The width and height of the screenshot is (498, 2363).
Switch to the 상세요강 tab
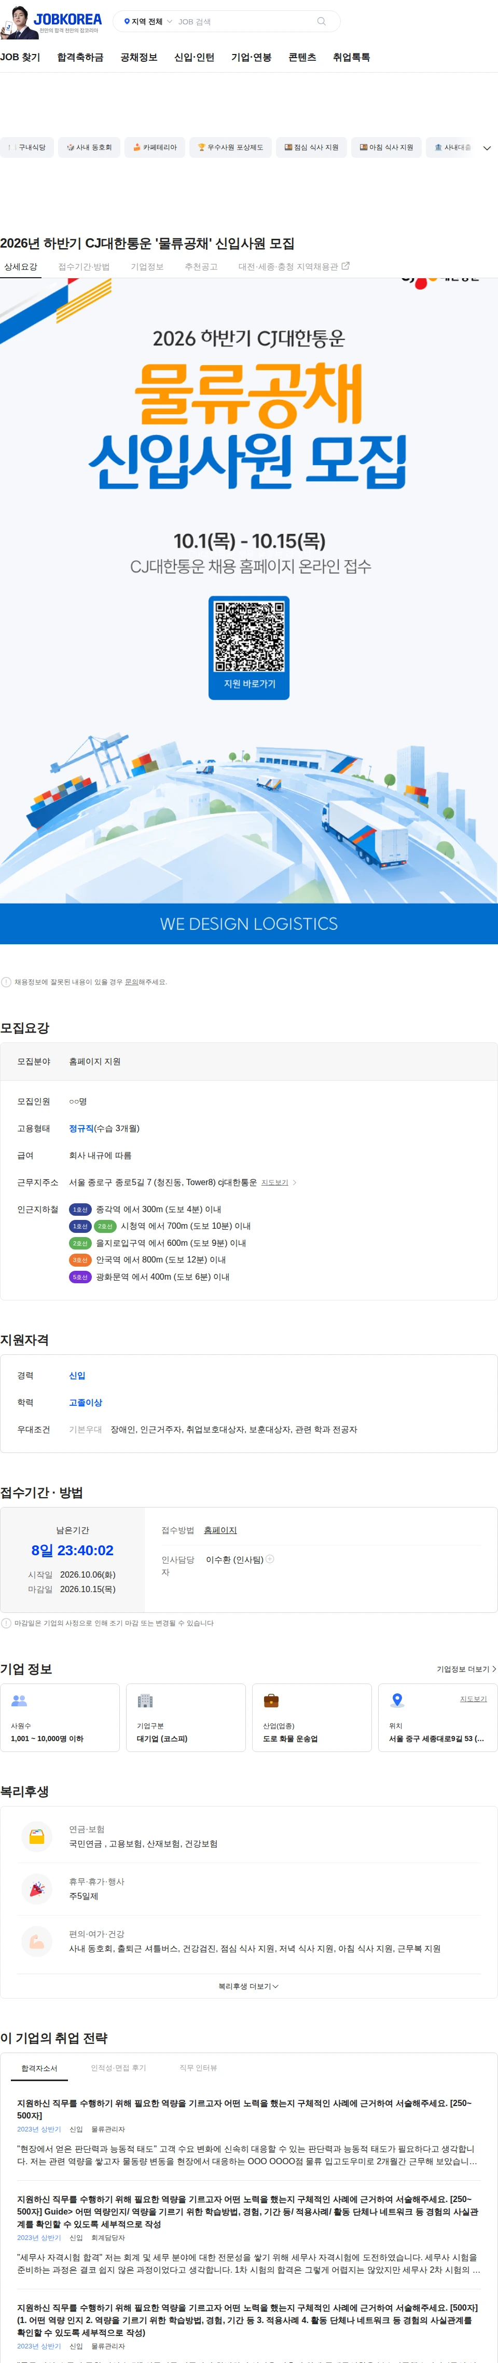point(20,267)
